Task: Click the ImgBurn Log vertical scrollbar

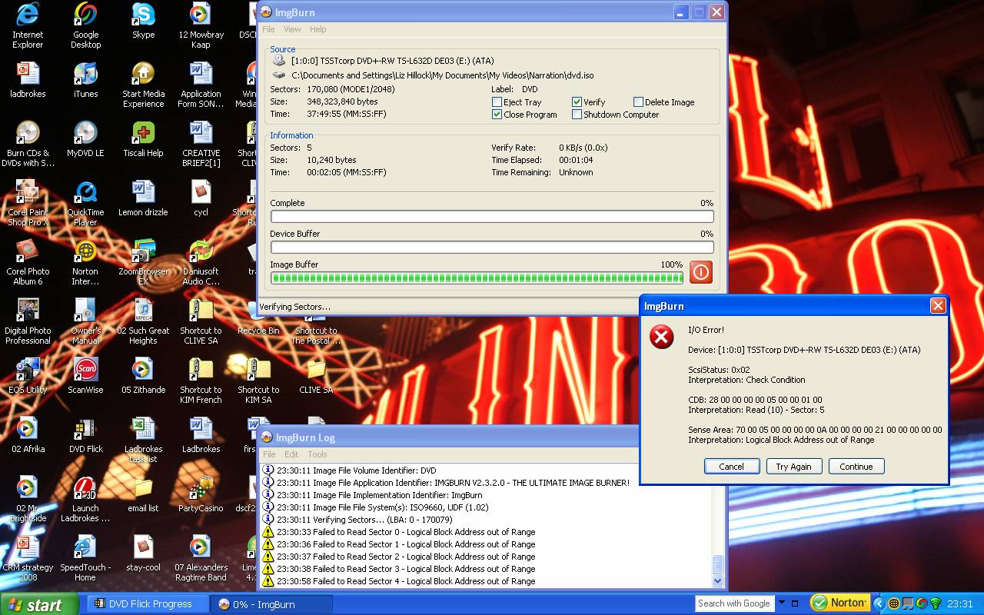Action: [718, 526]
